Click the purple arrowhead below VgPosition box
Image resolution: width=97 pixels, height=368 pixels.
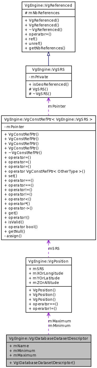[48, 315]
